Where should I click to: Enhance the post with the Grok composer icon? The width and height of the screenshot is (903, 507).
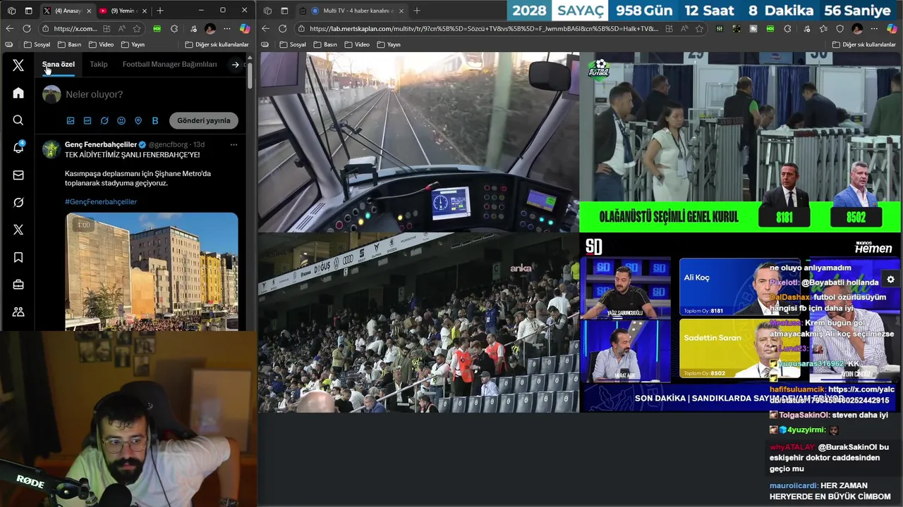point(104,120)
